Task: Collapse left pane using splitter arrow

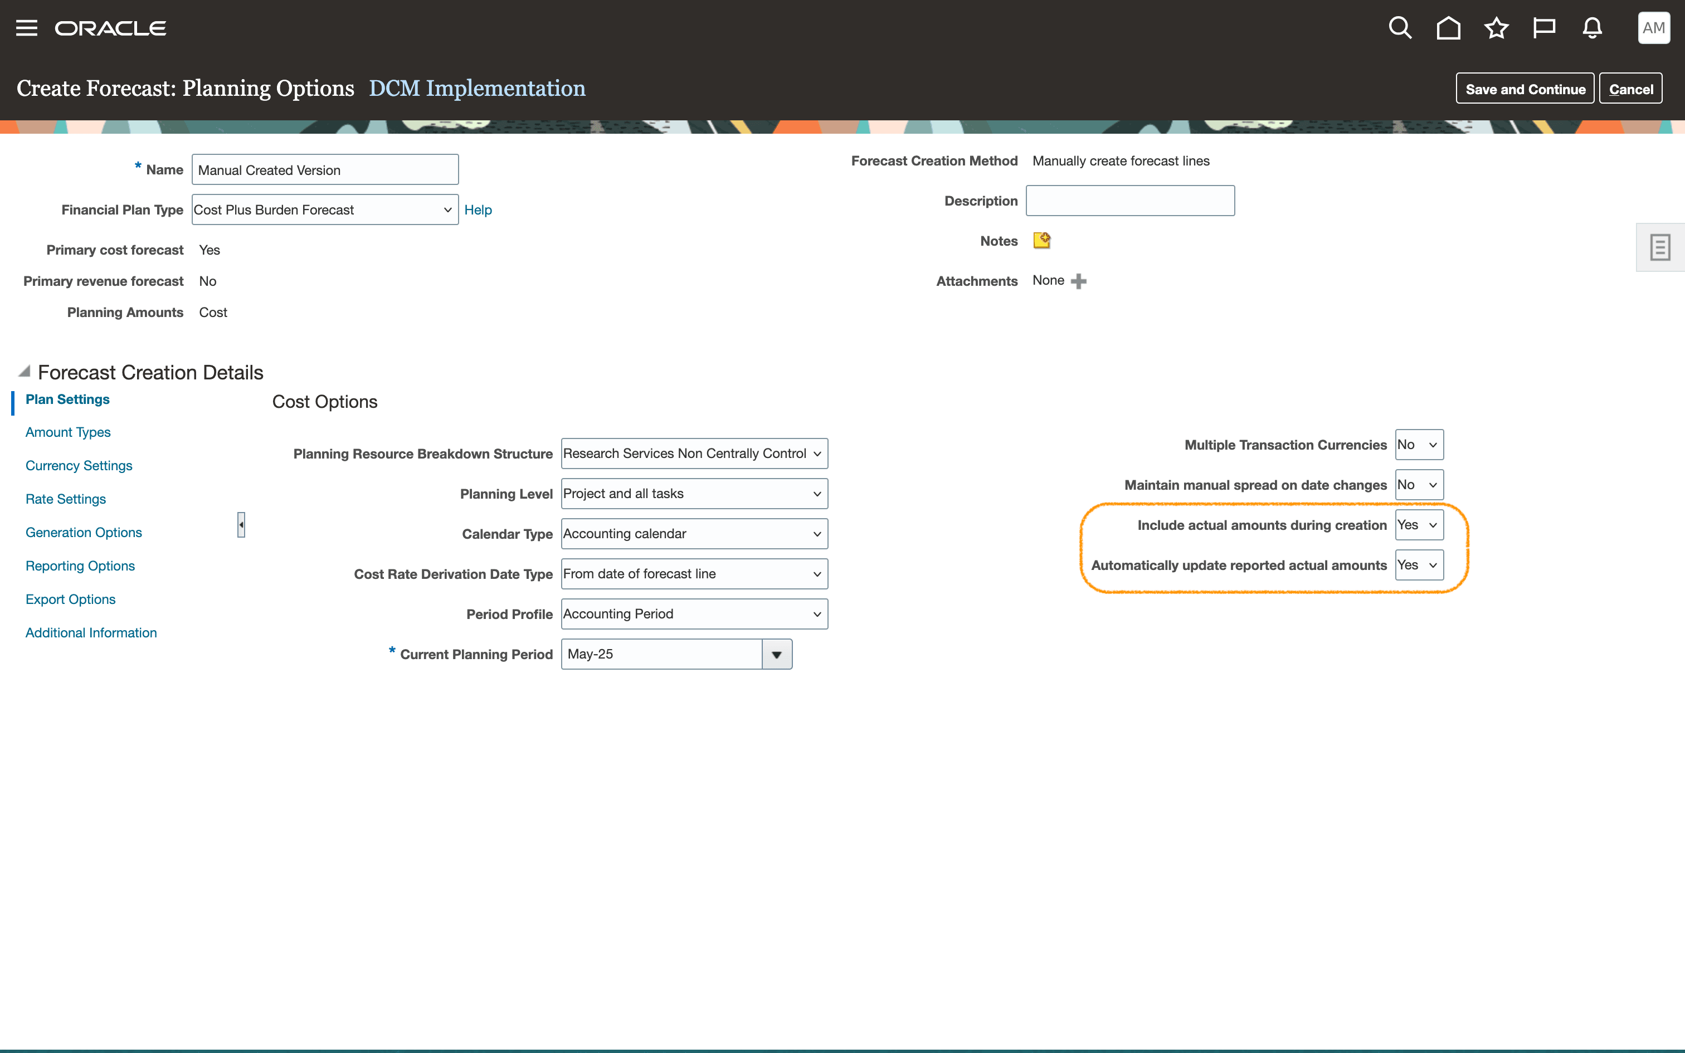Action: click(241, 524)
